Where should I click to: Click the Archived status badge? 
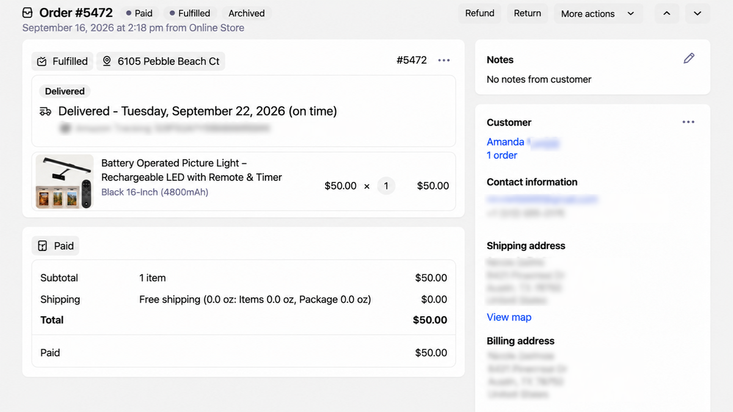[x=247, y=13]
